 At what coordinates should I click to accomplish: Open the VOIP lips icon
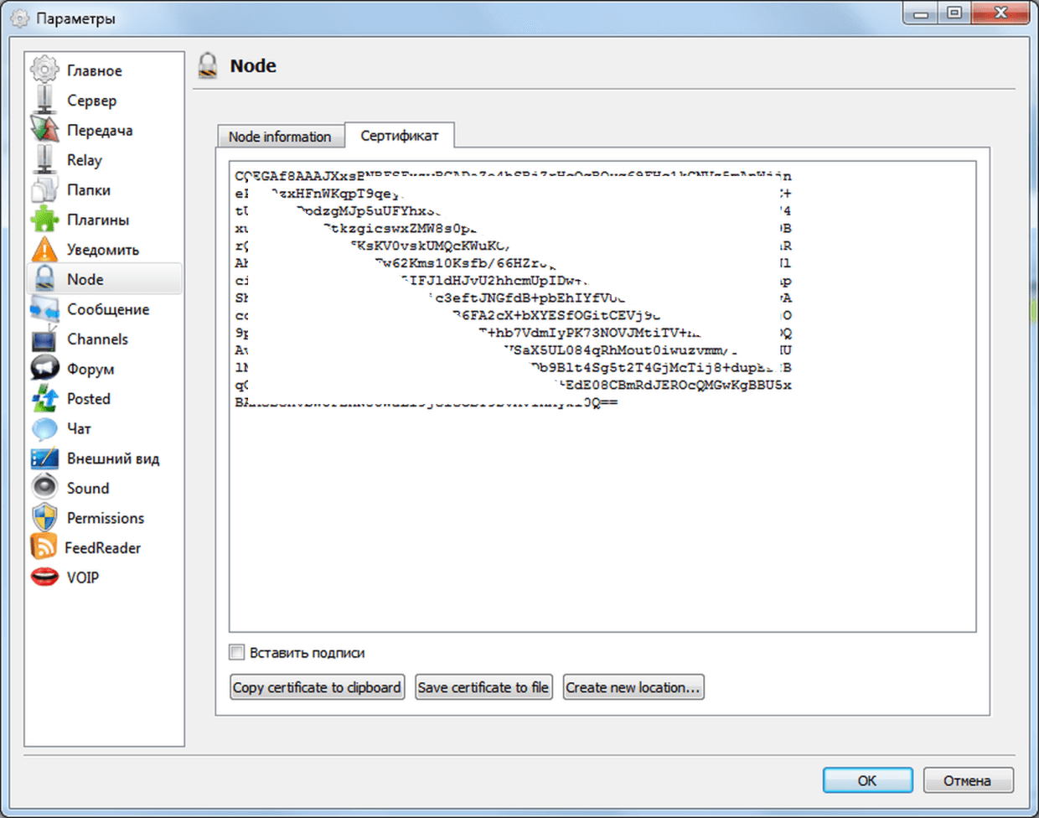(45, 577)
